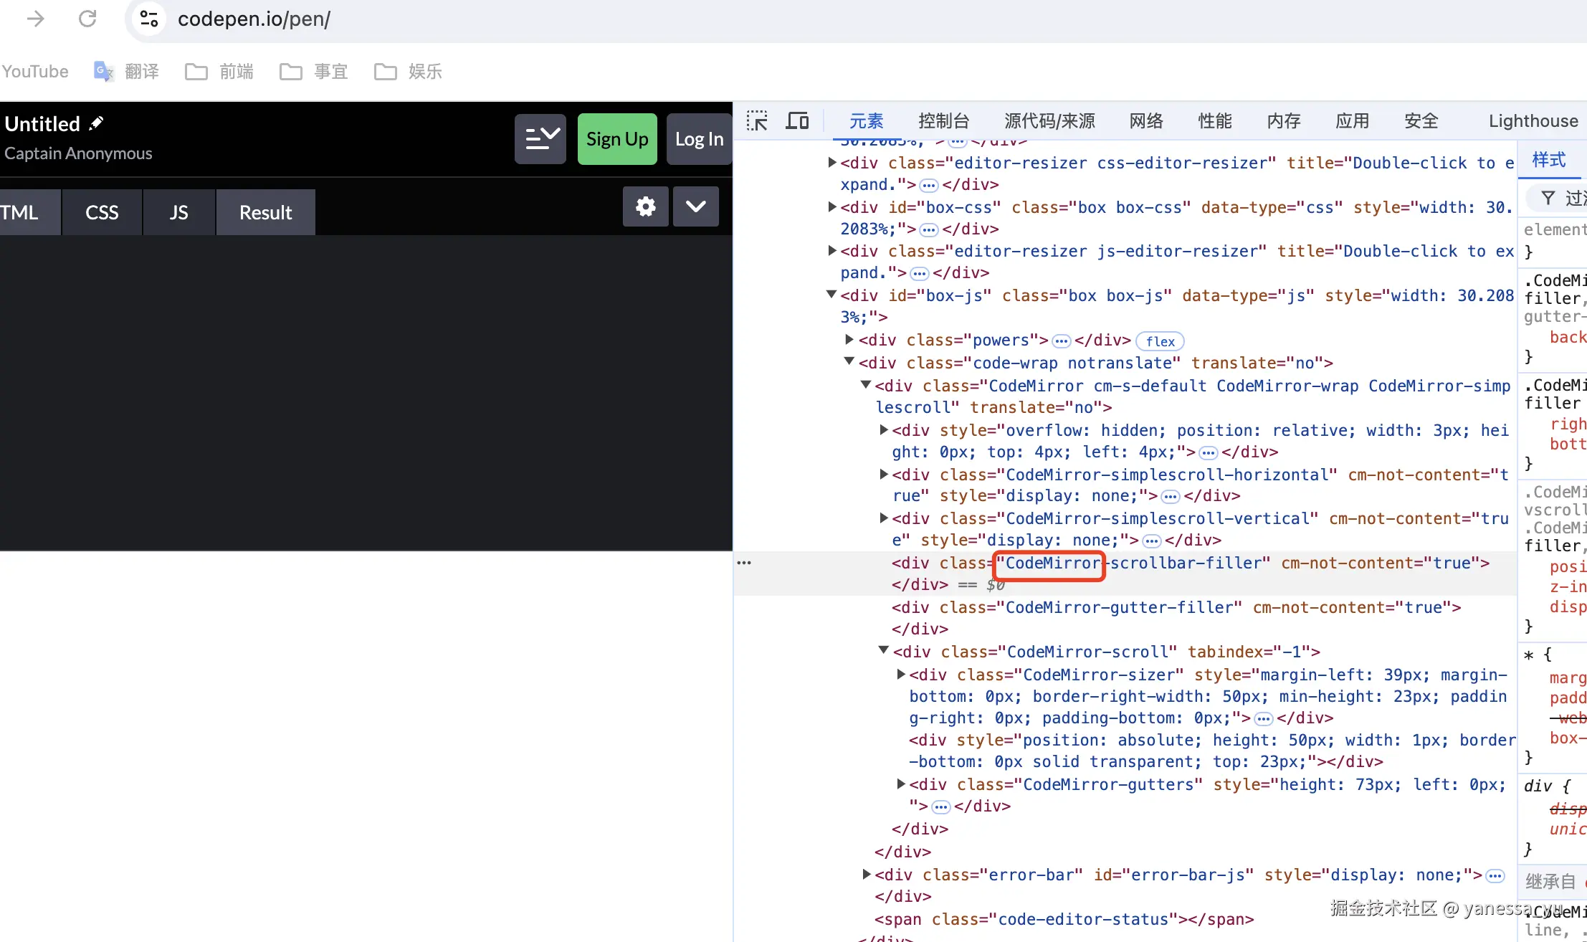The height and width of the screenshot is (942, 1587).
Task: Switch to the 控制台 tab in DevTools
Action: (943, 120)
